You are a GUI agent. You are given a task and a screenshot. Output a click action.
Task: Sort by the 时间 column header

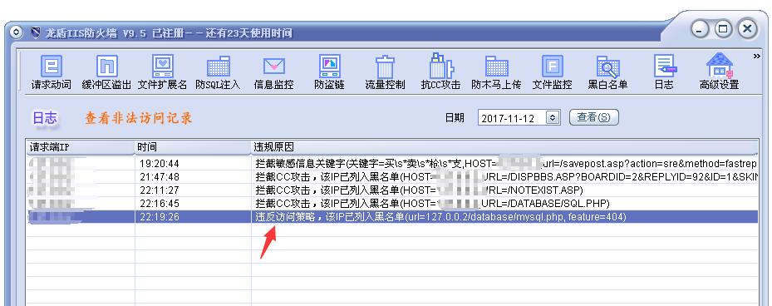point(193,147)
